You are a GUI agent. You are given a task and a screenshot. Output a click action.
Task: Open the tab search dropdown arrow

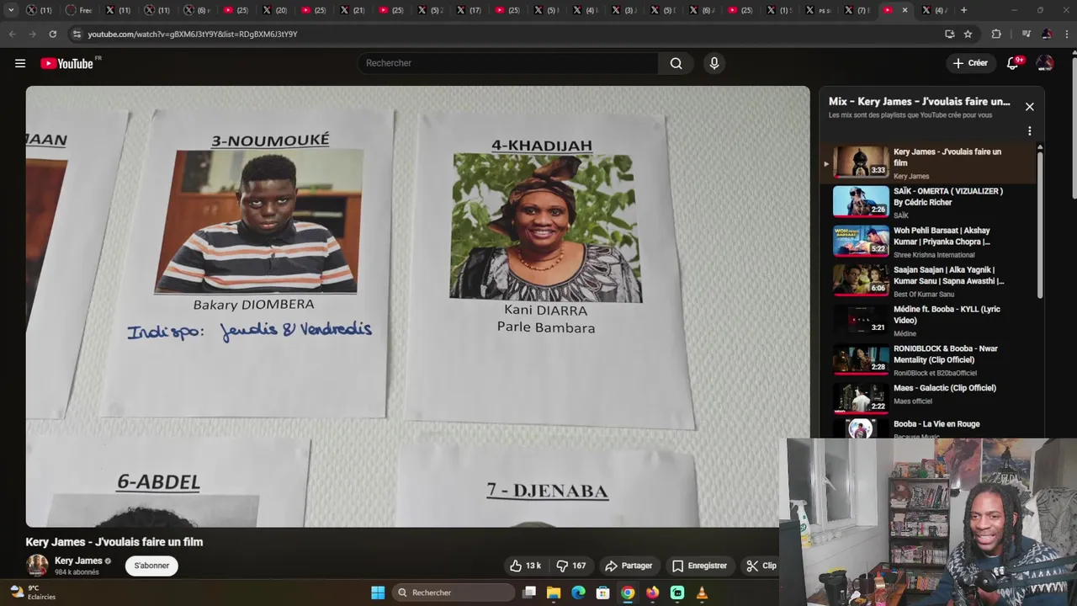click(x=11, y=10)
